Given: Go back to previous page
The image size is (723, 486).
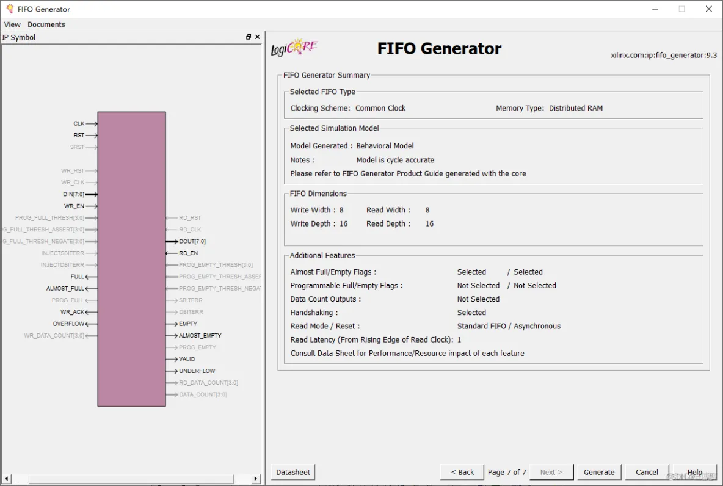Looking at the screenshot, I should [462, 472].
